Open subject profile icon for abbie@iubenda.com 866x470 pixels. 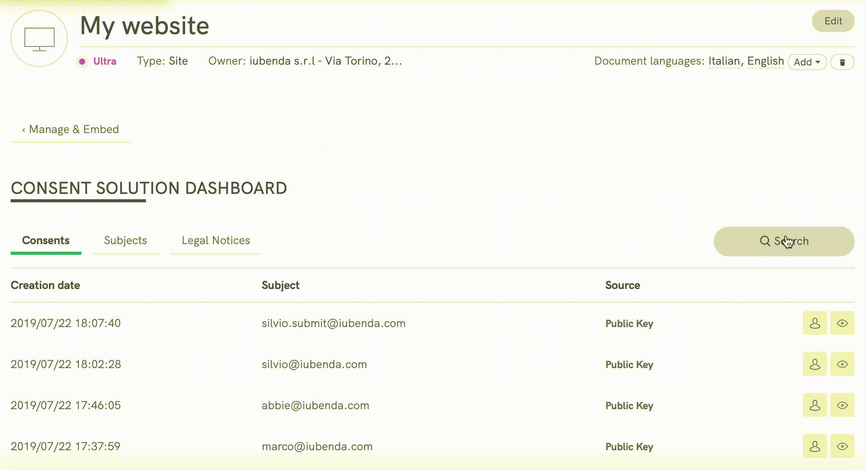[x=815, y=405]
